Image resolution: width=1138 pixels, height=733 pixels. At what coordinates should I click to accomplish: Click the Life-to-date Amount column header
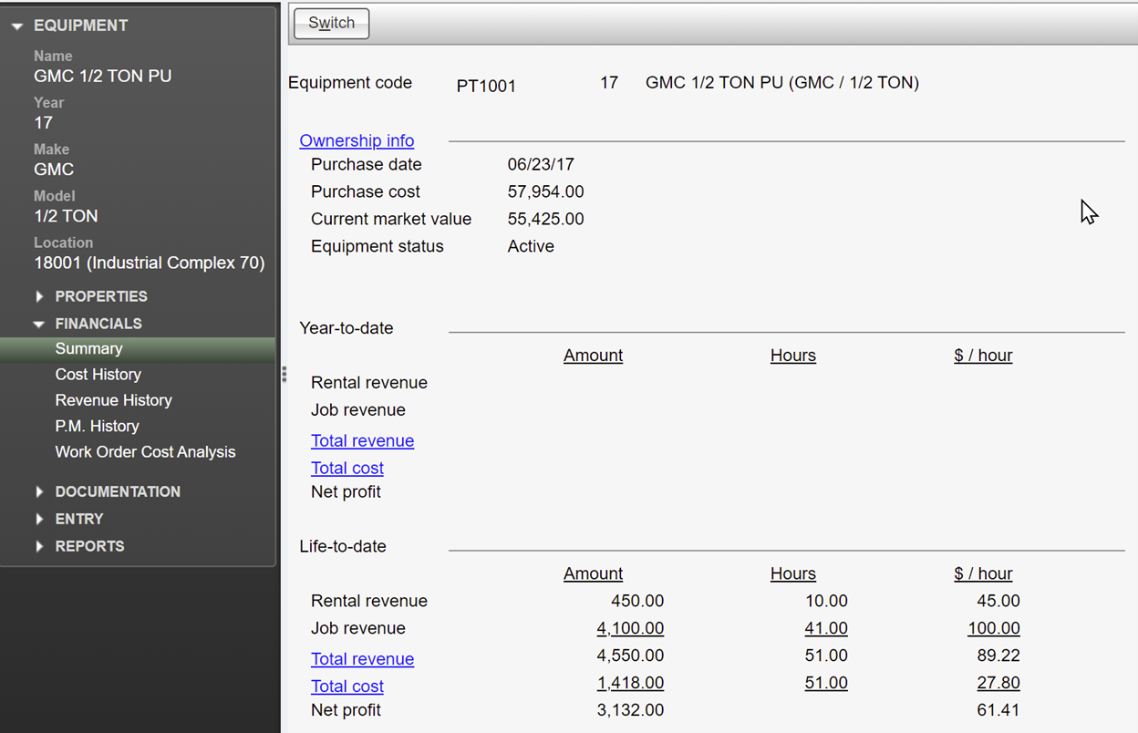pos(593,573)
